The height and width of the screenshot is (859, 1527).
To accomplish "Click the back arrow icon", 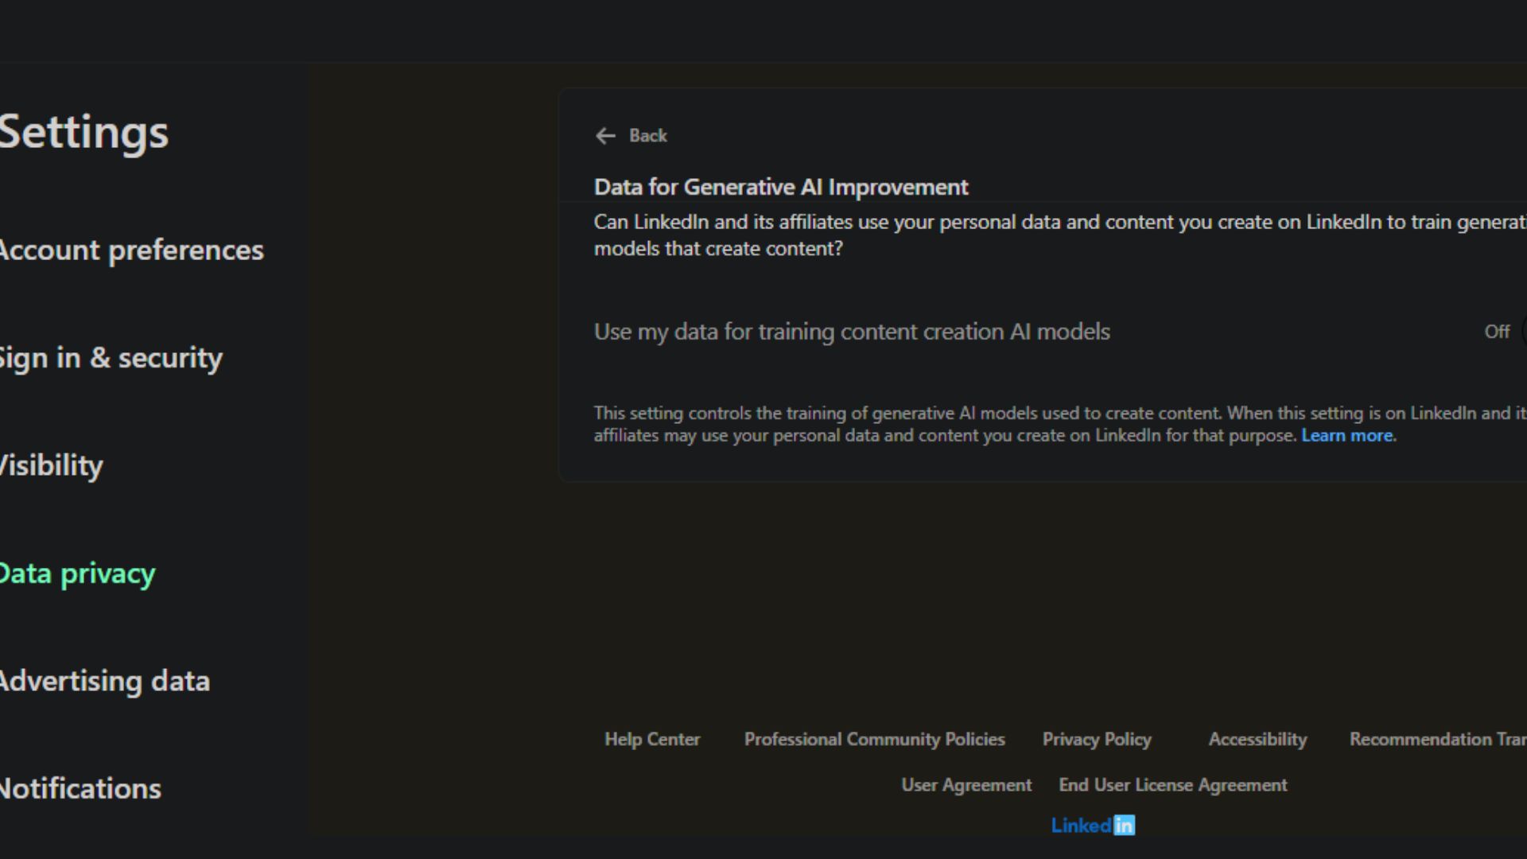I will click(x=605, y=136).
